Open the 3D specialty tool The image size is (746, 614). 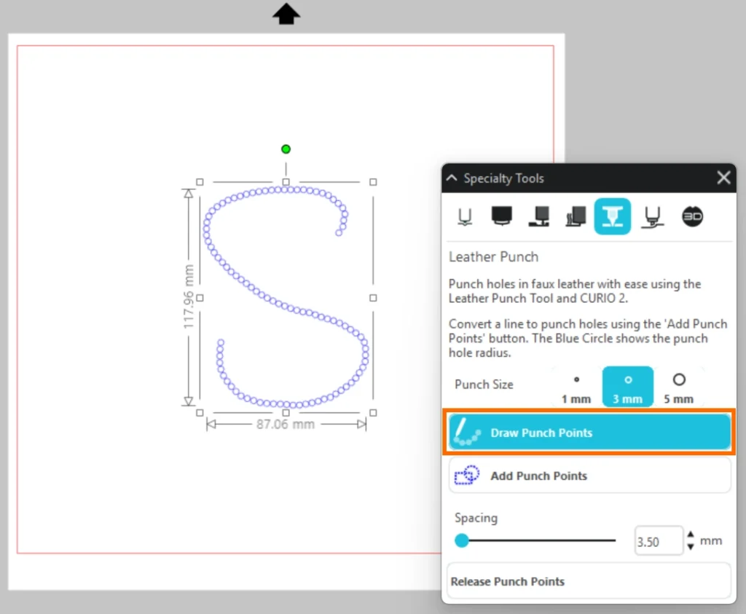[x=692, y=216]
